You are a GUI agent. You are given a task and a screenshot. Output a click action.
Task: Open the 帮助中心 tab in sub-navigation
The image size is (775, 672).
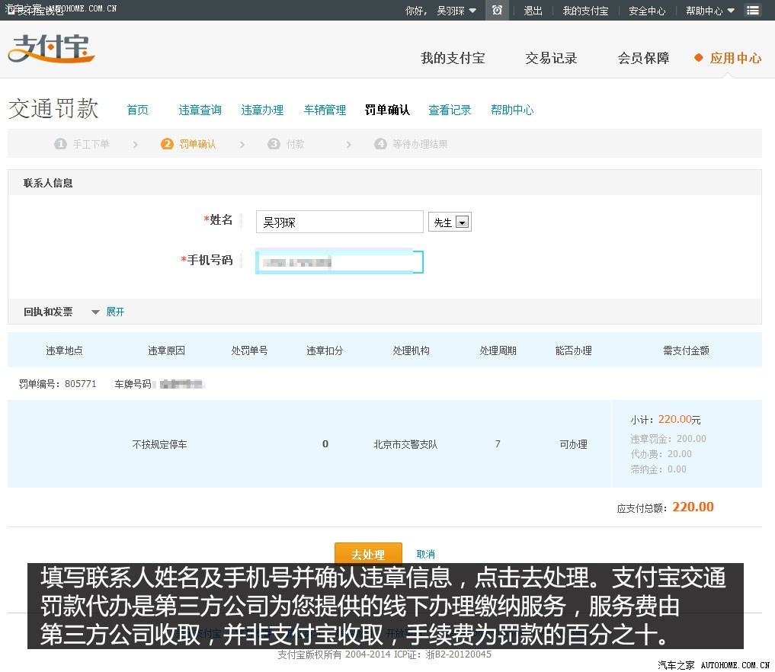512,110
